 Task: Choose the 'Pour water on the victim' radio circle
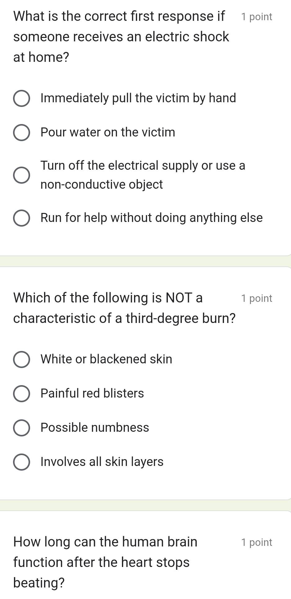(22, 133)
